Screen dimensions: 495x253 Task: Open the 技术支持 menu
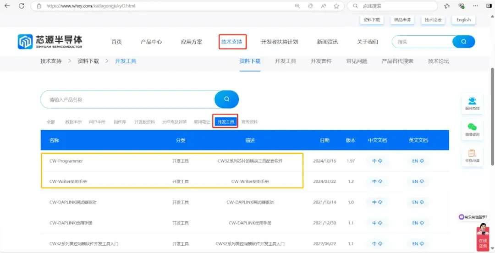tap(232, 42)
